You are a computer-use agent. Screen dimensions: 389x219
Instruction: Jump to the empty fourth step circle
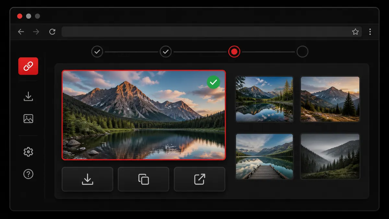point(302,52)
